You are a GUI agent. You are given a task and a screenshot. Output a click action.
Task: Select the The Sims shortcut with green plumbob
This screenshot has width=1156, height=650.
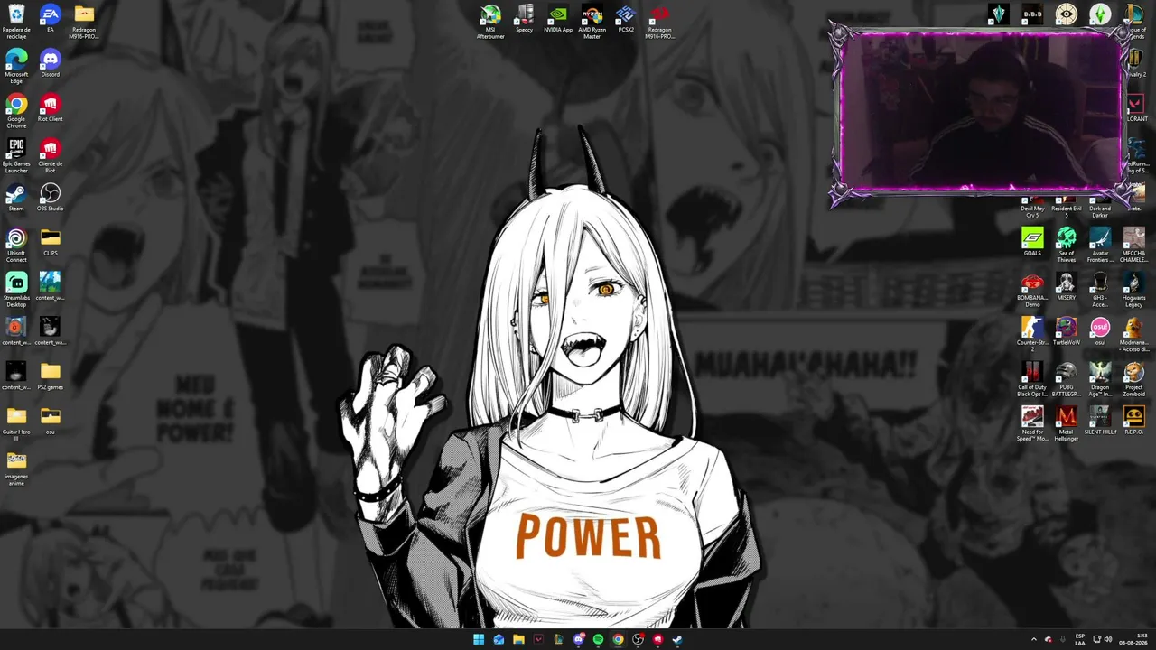[1100, 14]
